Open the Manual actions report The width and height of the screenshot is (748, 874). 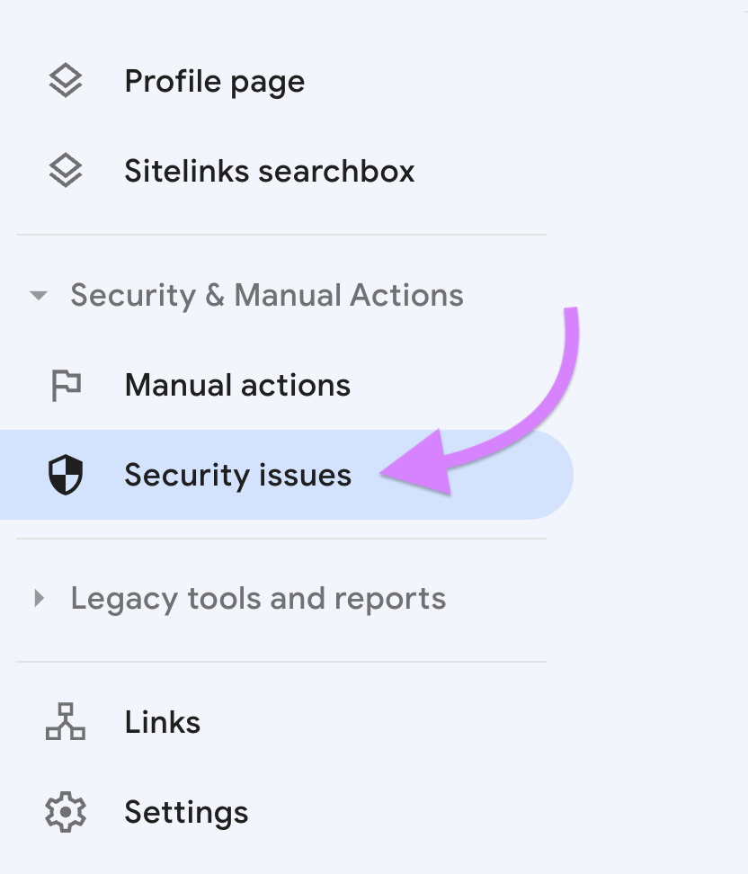pos(236,384)
